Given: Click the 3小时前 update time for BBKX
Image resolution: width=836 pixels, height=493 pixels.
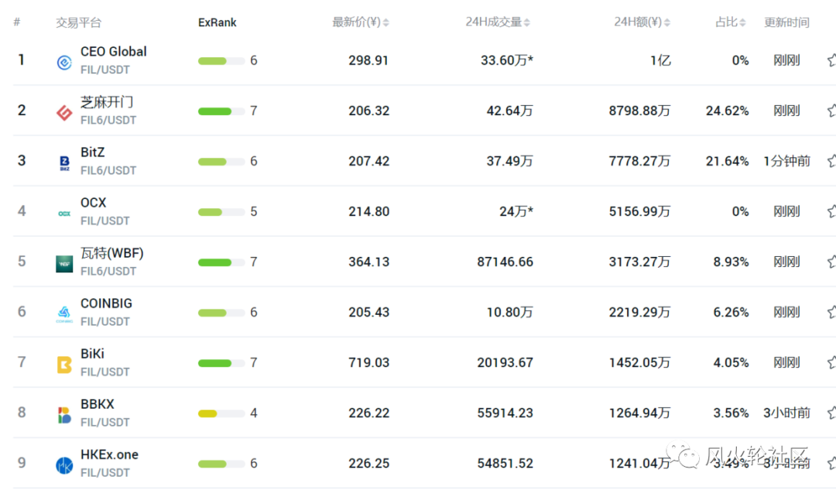Looking at the screenshot, I should point(787,413).
